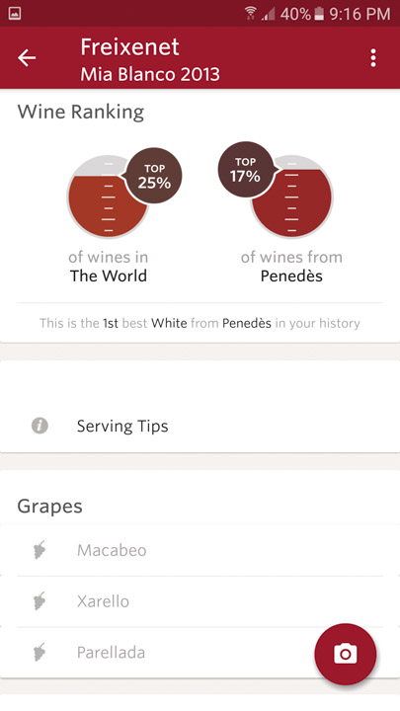
Task: Select the Parellada grape entry
Action: (200, 653)
